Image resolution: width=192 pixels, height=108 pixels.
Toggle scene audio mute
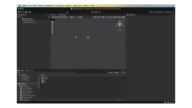107,17
